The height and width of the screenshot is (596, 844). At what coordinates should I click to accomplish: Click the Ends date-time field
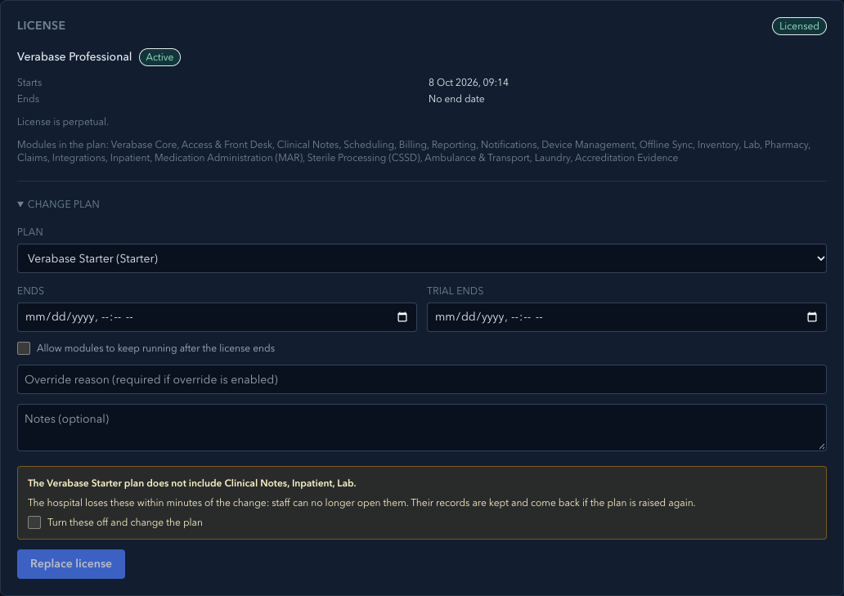[217, 317]
